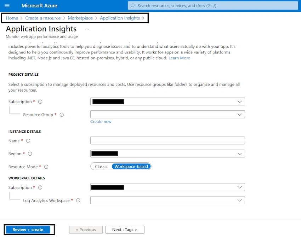301x237 pixels.
Task: Select Workspace-based resource mode
Action: point(131,167)
